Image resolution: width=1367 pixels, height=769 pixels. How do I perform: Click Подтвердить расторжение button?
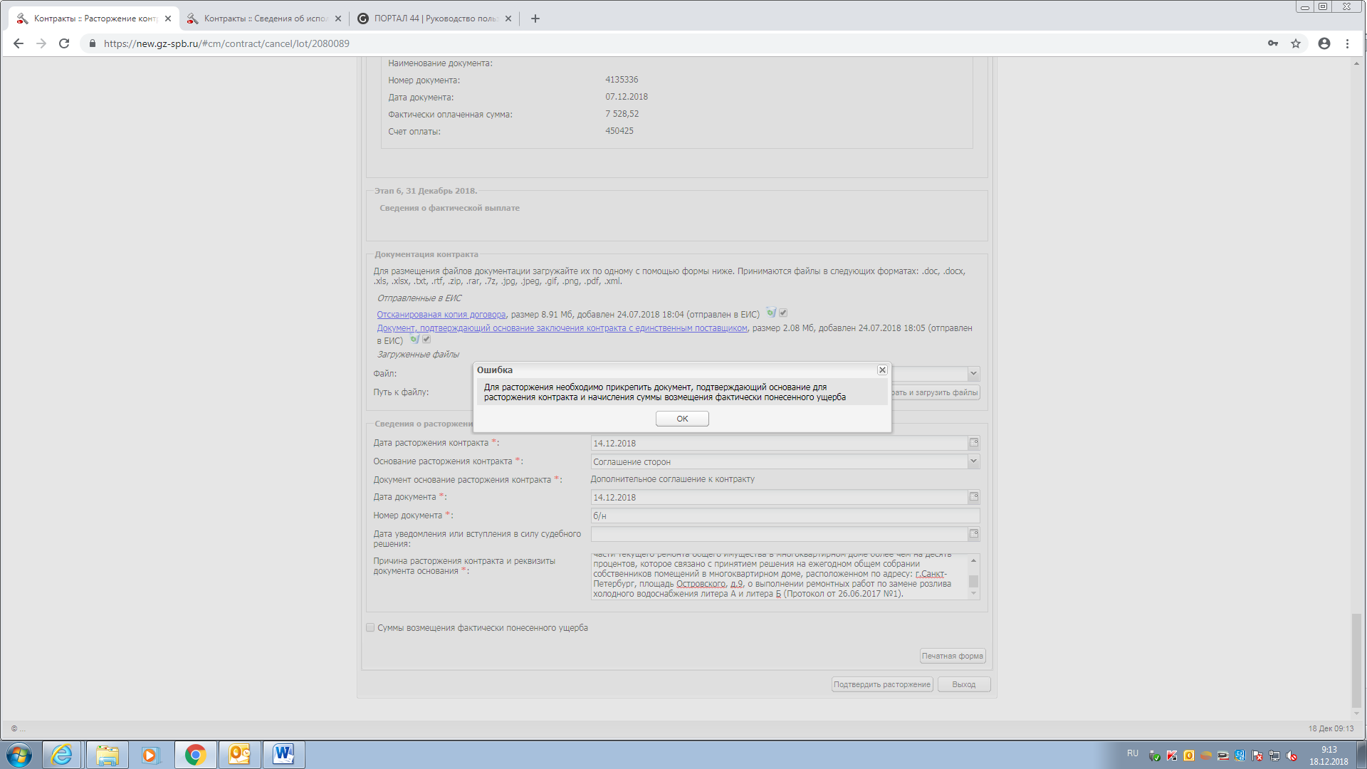coord(882,685)
